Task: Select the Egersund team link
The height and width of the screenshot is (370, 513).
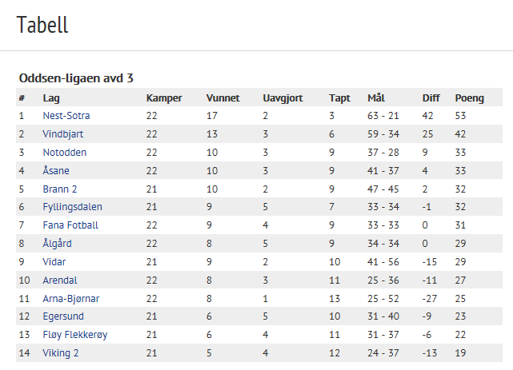Action: tap(62, 316)
